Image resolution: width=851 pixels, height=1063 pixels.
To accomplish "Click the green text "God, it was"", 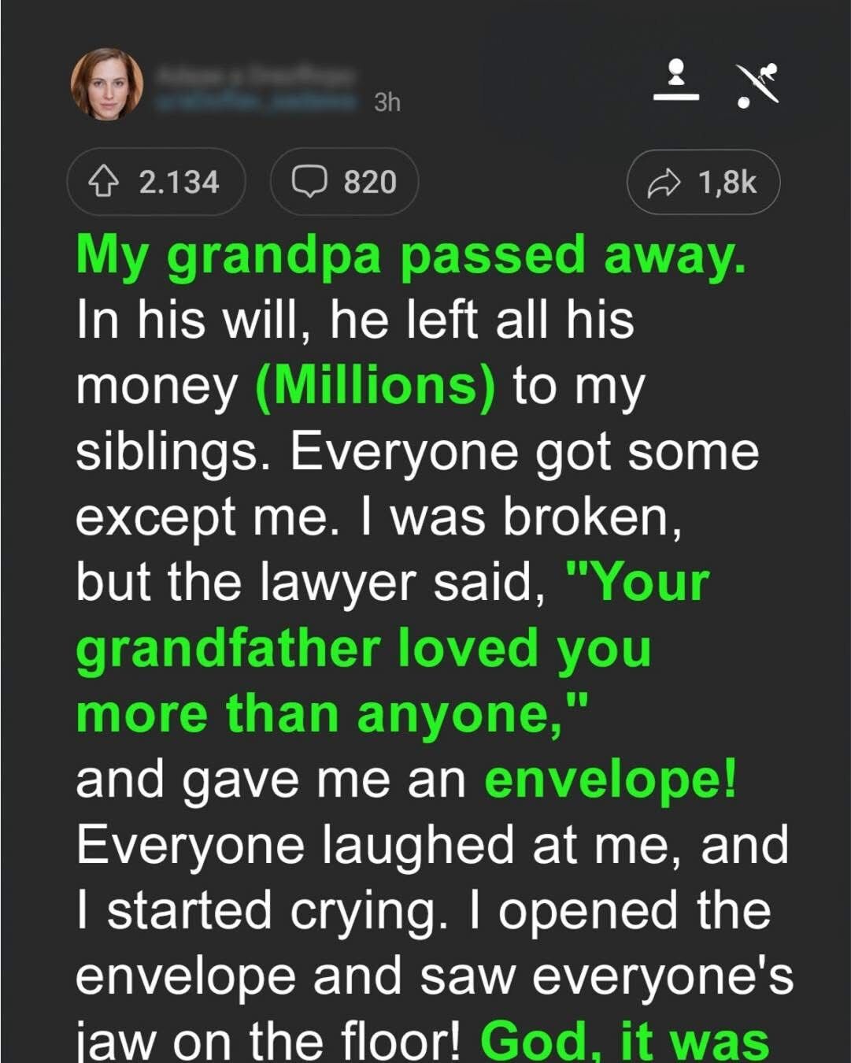I will coord(623,1041).
